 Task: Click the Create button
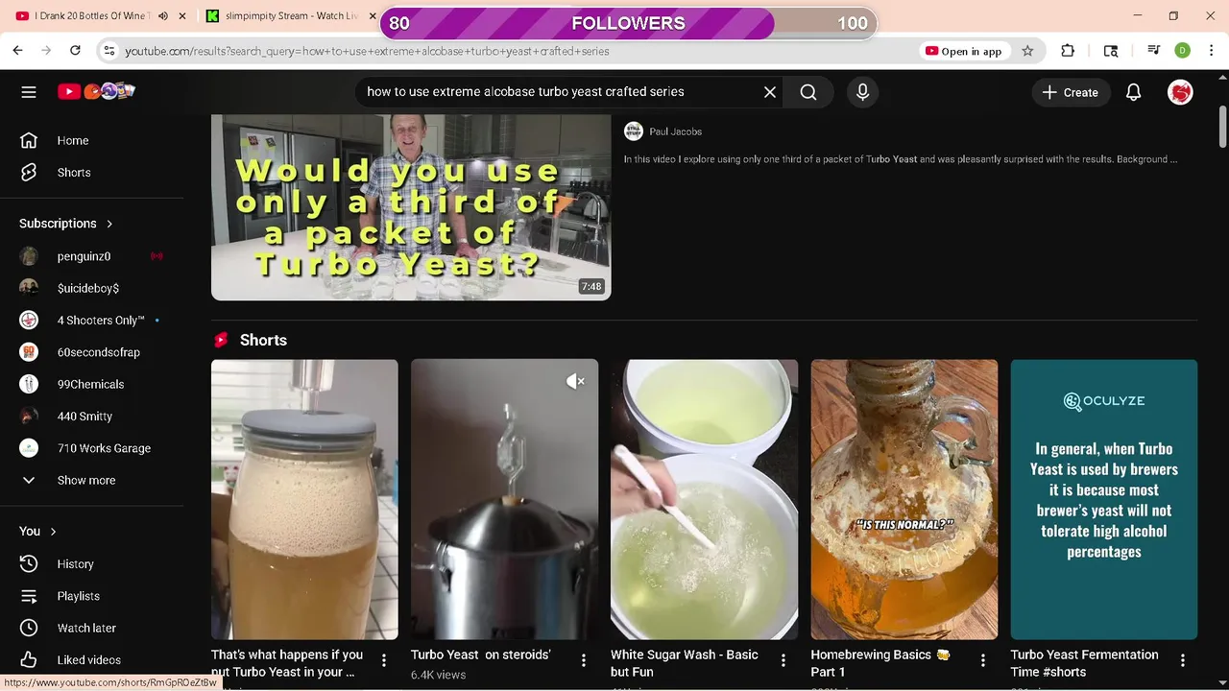click(1071, 92)
